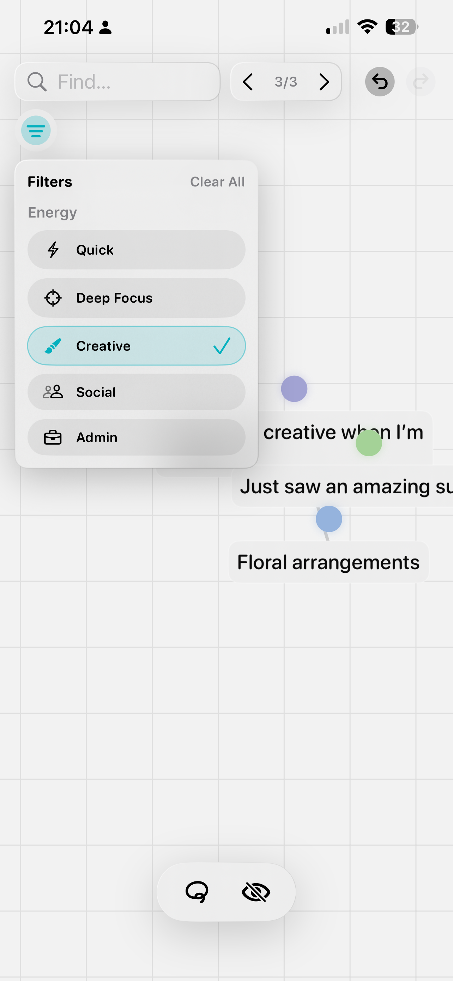Enable the Deep Focus filter
The height and width of the screenshot is (981, 453).
137,298
